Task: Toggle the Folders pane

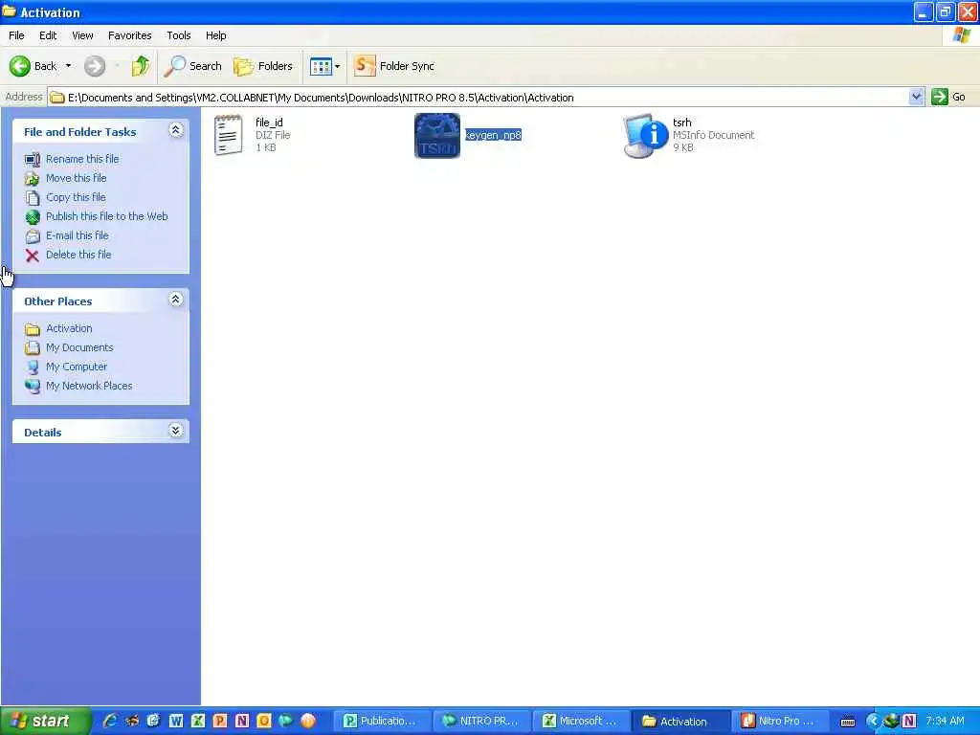Action: pos(263,66)
